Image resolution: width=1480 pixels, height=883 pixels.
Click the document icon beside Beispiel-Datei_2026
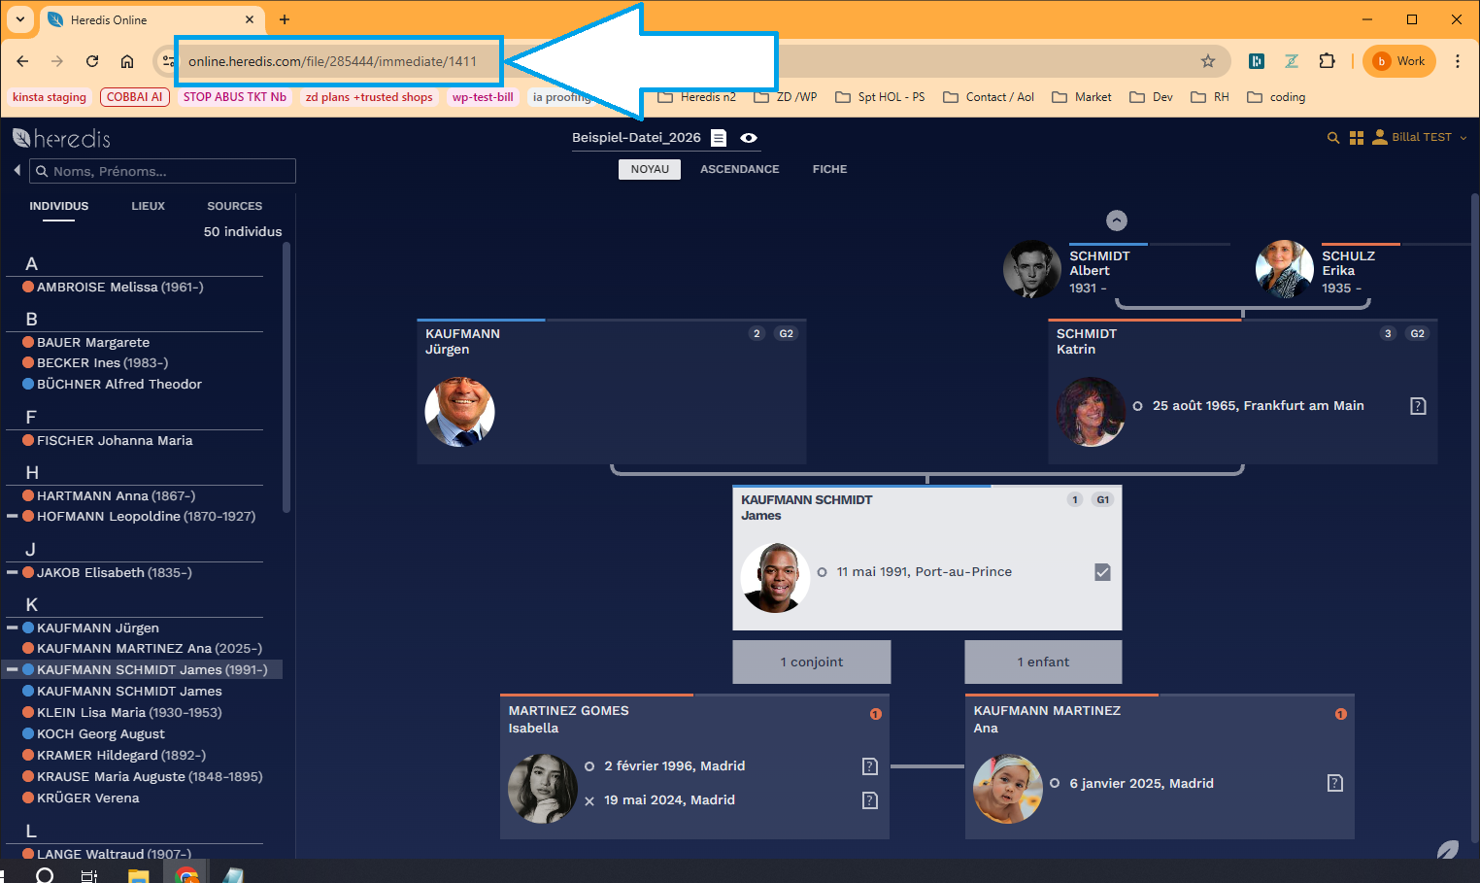pos(719,138)
